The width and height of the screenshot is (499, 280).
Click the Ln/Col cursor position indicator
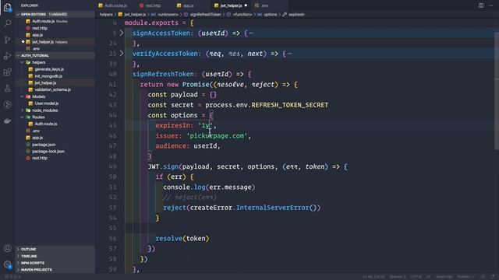[x=373, y=277]
